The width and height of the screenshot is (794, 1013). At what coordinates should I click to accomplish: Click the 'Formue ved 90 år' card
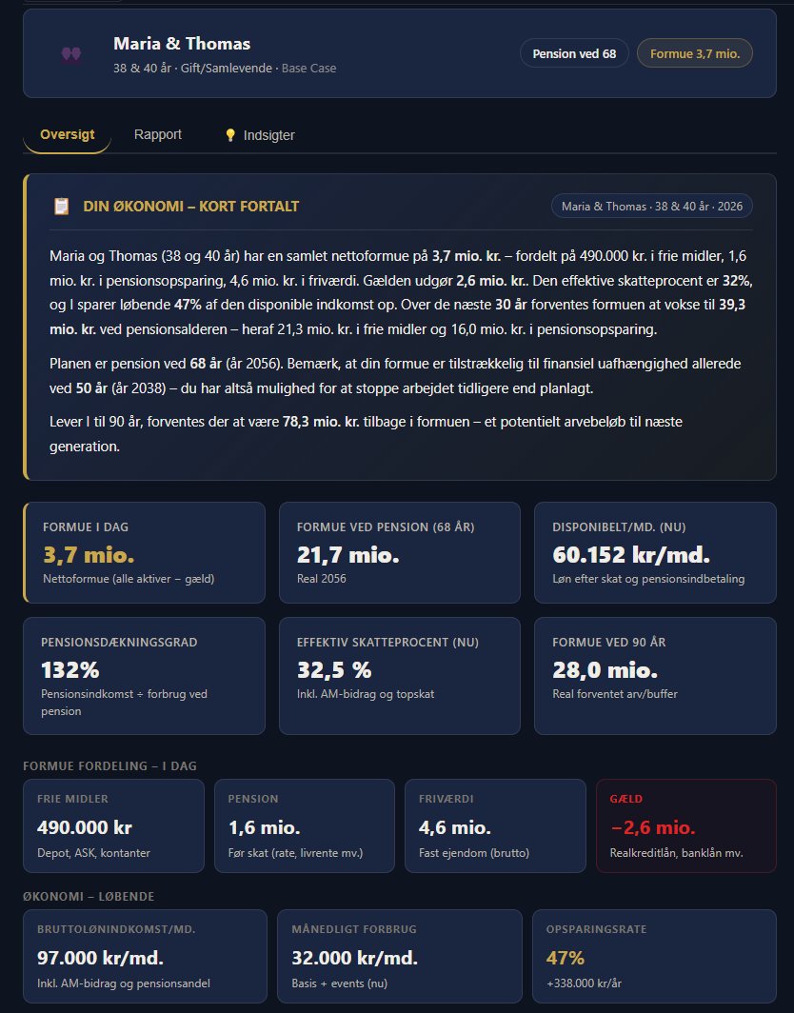pos(655,676)
